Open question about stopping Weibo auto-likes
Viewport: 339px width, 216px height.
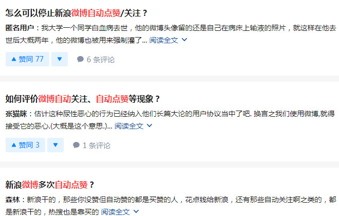point(77,13)
